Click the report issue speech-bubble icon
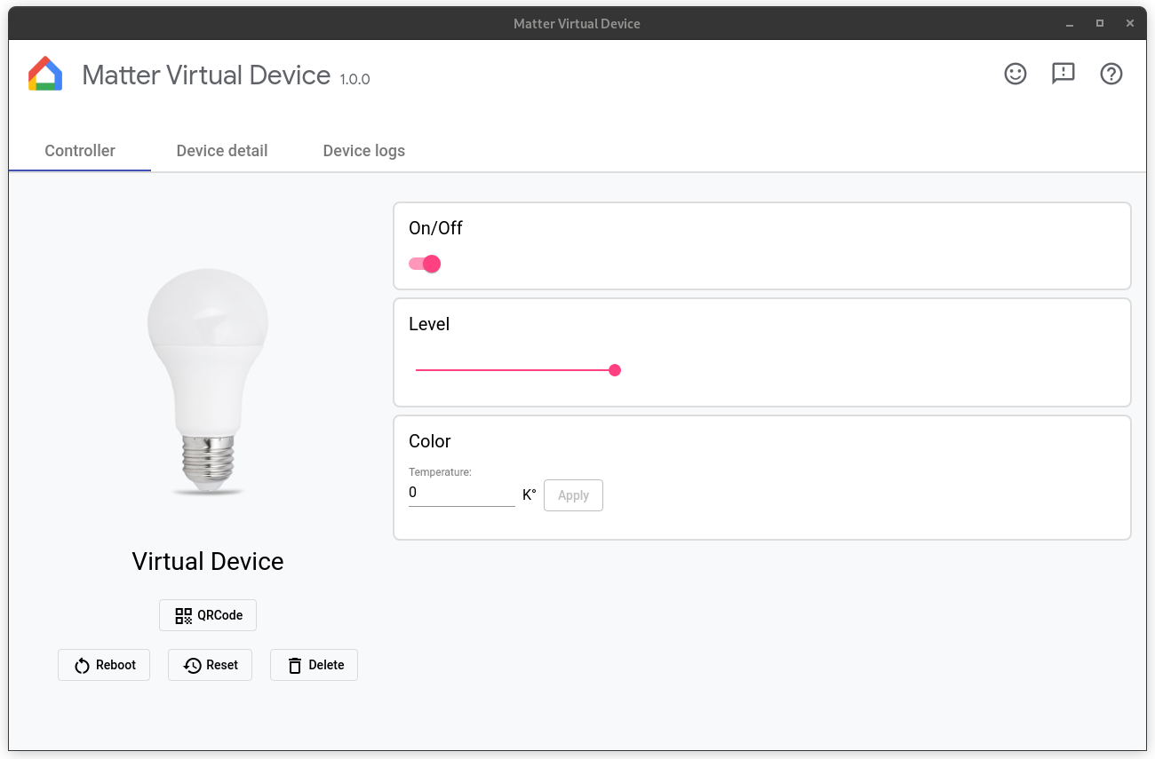This screenshot has width=1155, height=759. tap(1063, 74)
